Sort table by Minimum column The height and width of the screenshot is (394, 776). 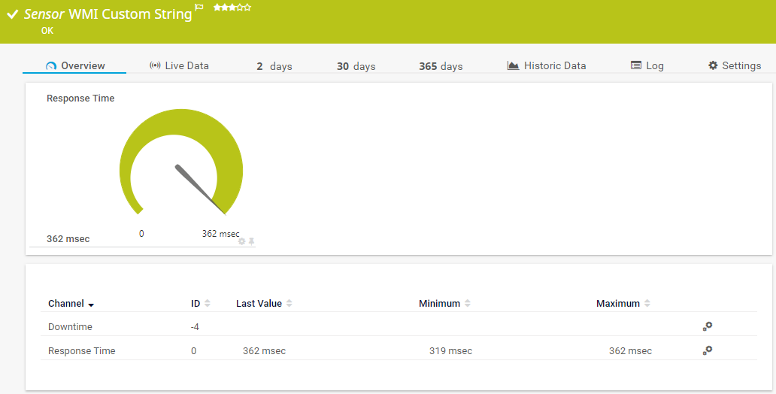pyautogui.click(x=444, y=304)
